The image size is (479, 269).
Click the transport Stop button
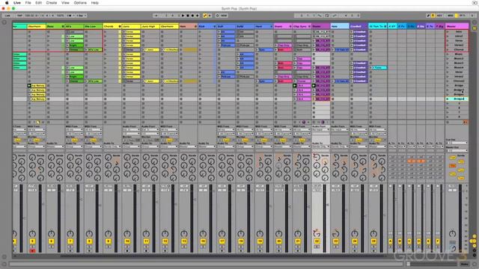click(188, 15)
